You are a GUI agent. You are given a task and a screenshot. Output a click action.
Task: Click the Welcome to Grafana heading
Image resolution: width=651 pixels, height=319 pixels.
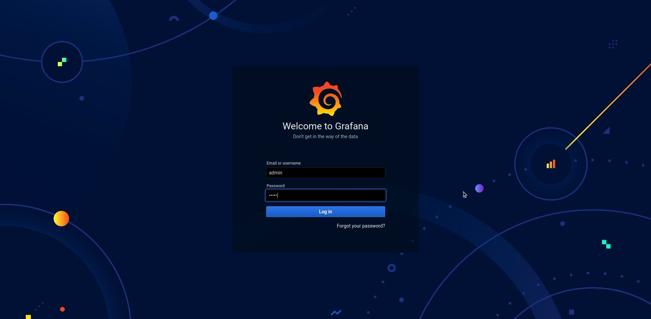325,126
